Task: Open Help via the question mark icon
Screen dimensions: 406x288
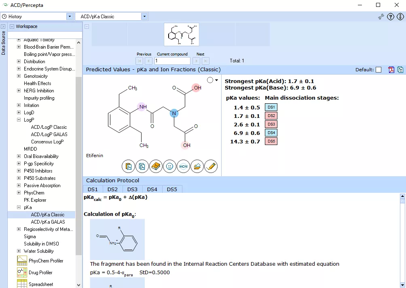Action: tap(391, 16)
